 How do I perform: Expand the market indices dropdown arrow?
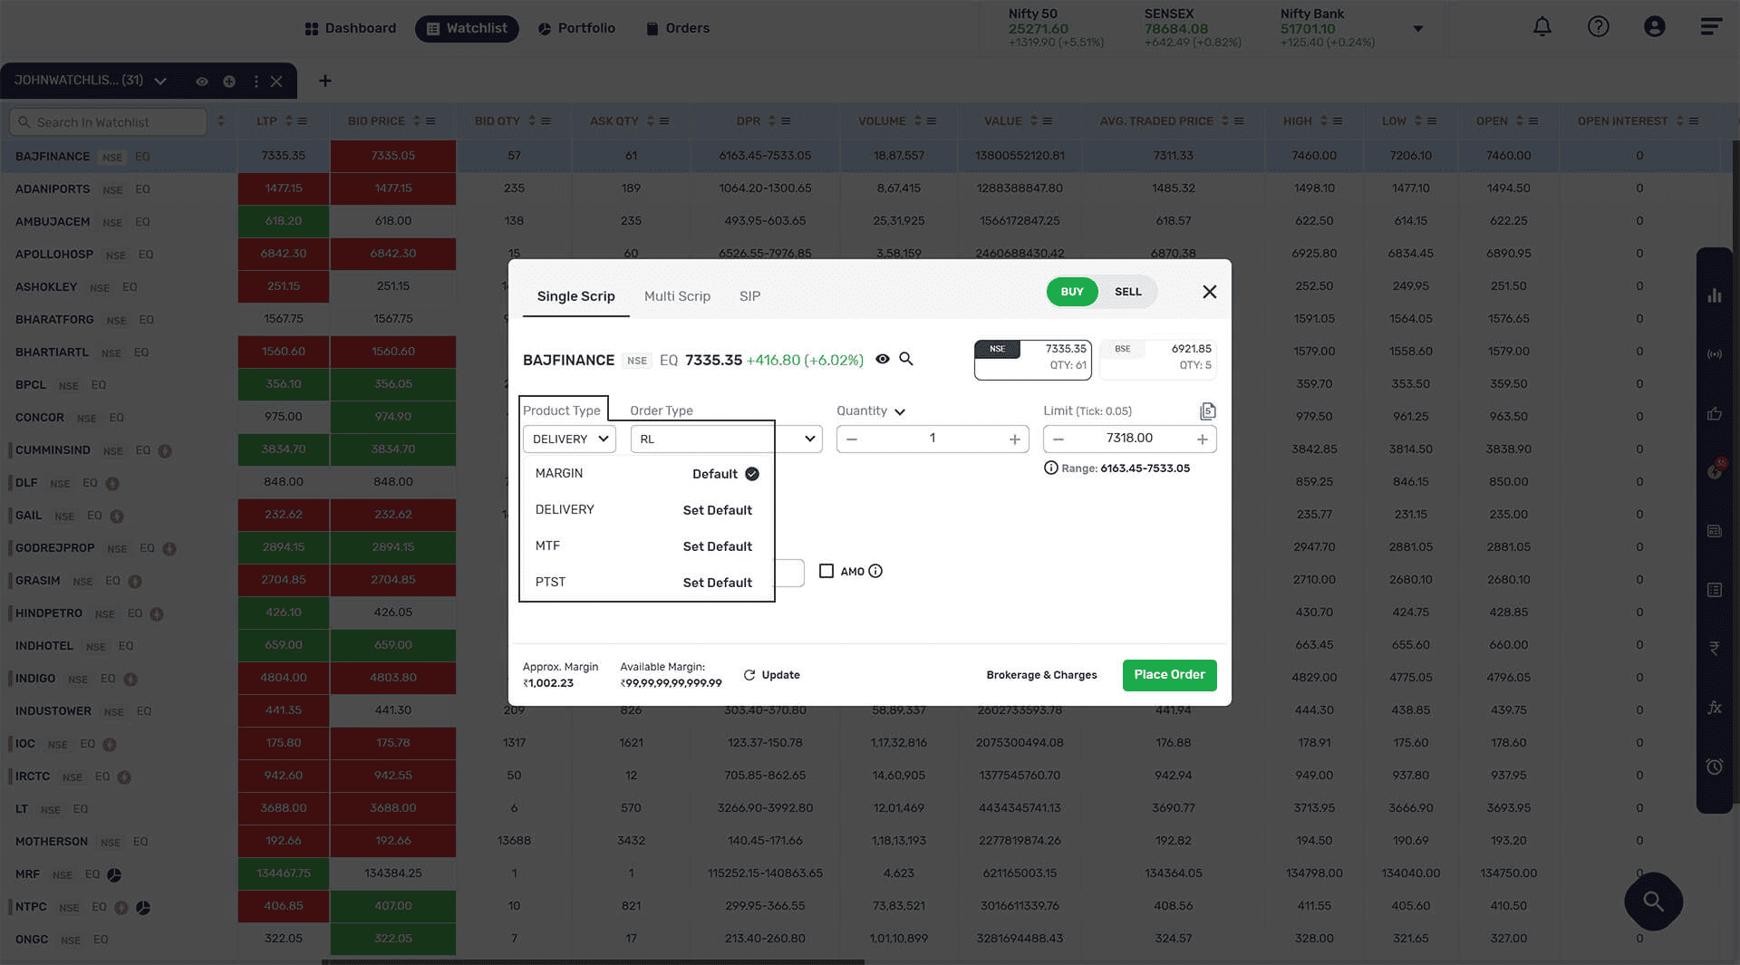coord(1418,29)
